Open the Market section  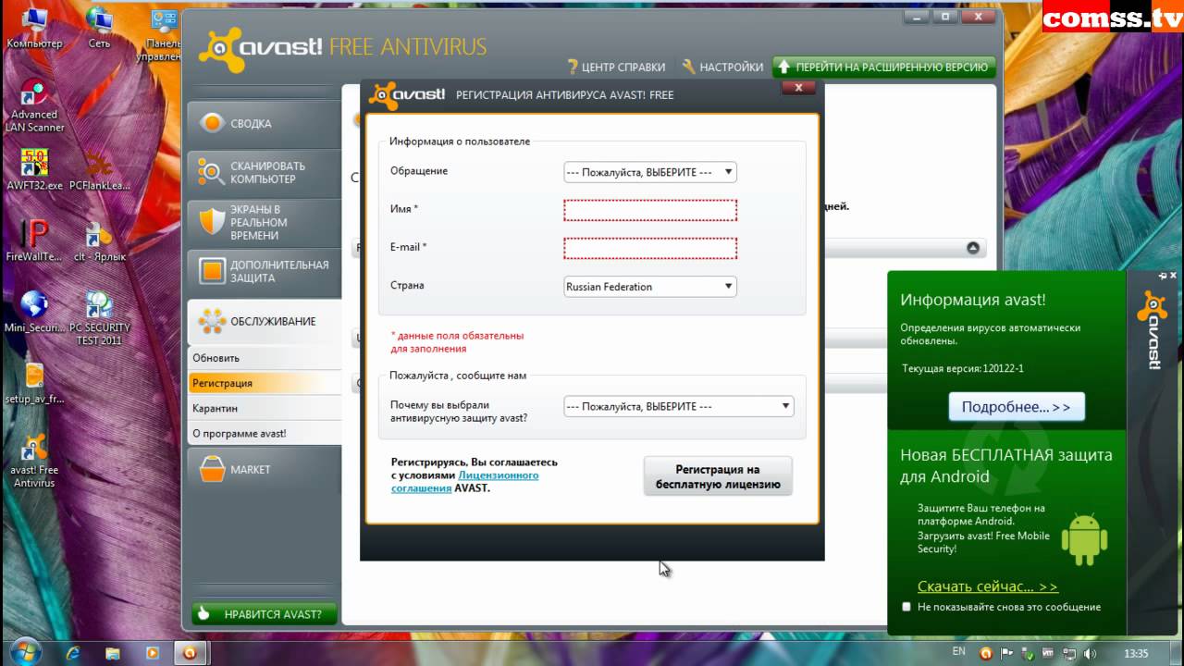click(x=264, y=469)
